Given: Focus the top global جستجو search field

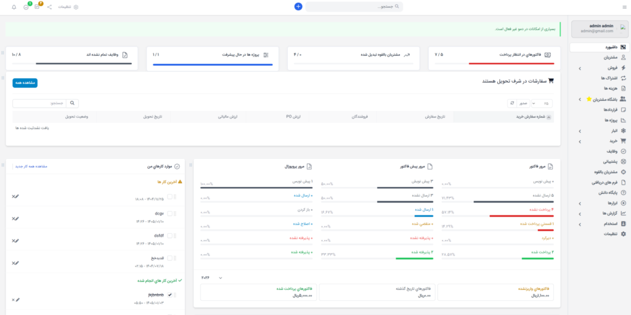Looking at the screenshot, I should (354, 6).
